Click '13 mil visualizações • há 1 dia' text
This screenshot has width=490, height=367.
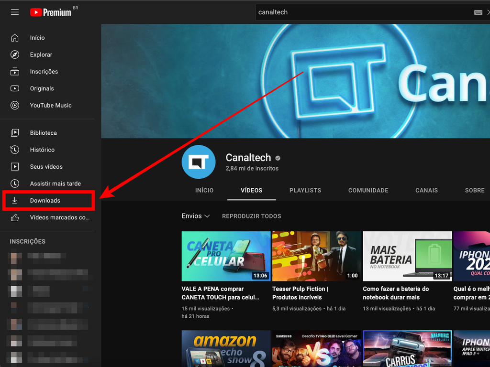tap(399, 309)
